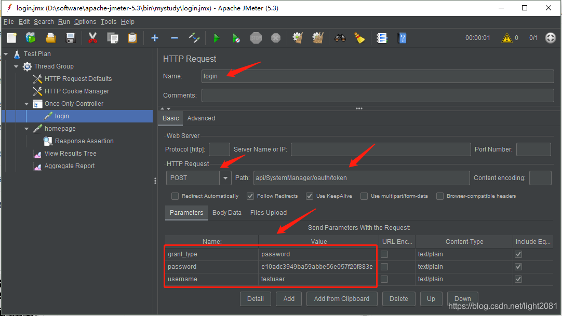562x316 pixels.
Task: Click the Cut scissors icon
Action: point(92,38)
